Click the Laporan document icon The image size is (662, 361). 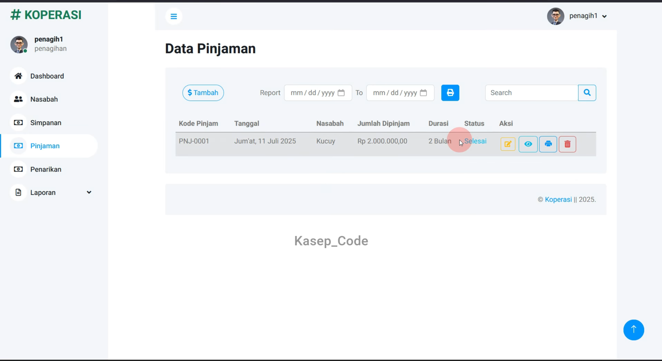[18, 192]
